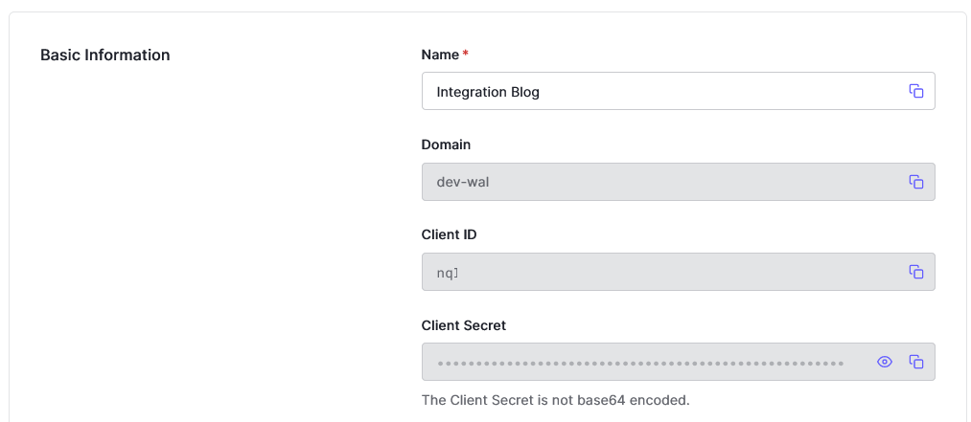Screen dimensions: 971x422
Task: Click the 'dev-wal' domain text
Action: pos(463,182)
